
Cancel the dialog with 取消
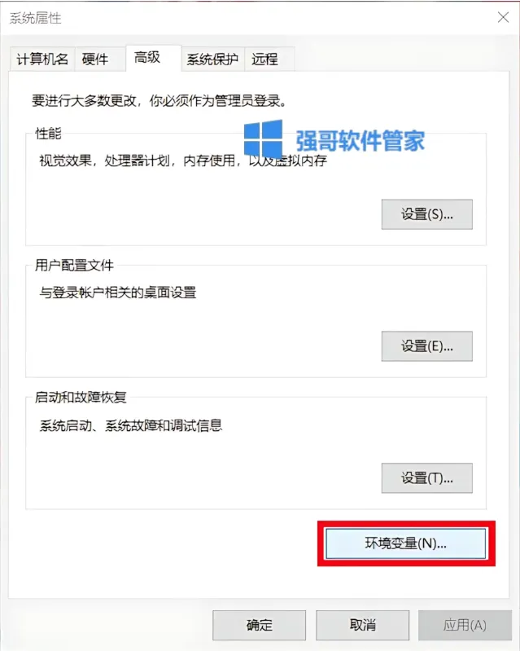[362, 625]
